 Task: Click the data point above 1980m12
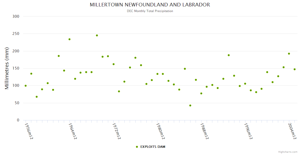point(157,74)
